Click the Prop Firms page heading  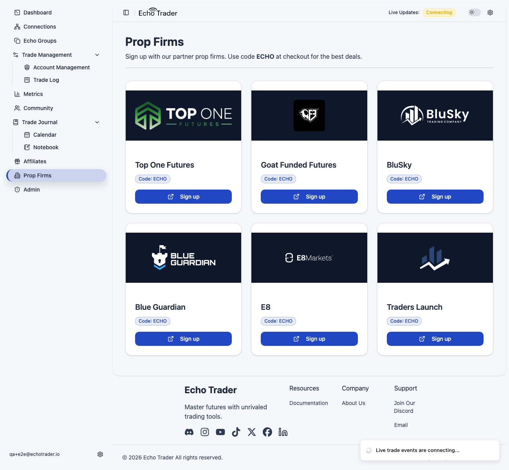tap(155, 42)
